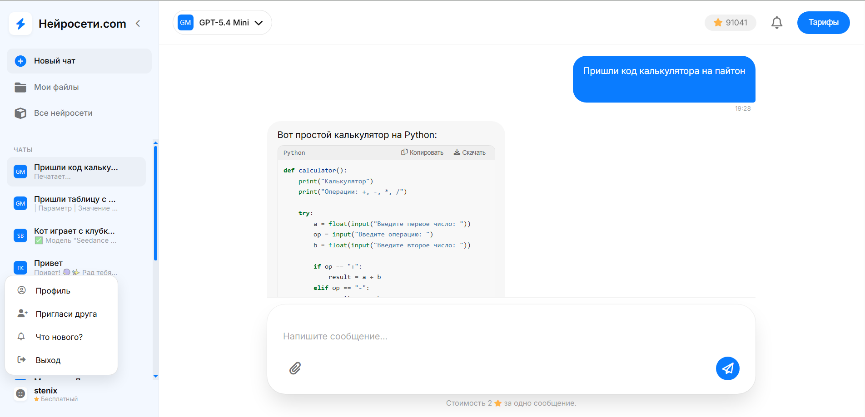
Task: Open the notifications bell in header
Action: pyautogui.click(x=777, y=23)
